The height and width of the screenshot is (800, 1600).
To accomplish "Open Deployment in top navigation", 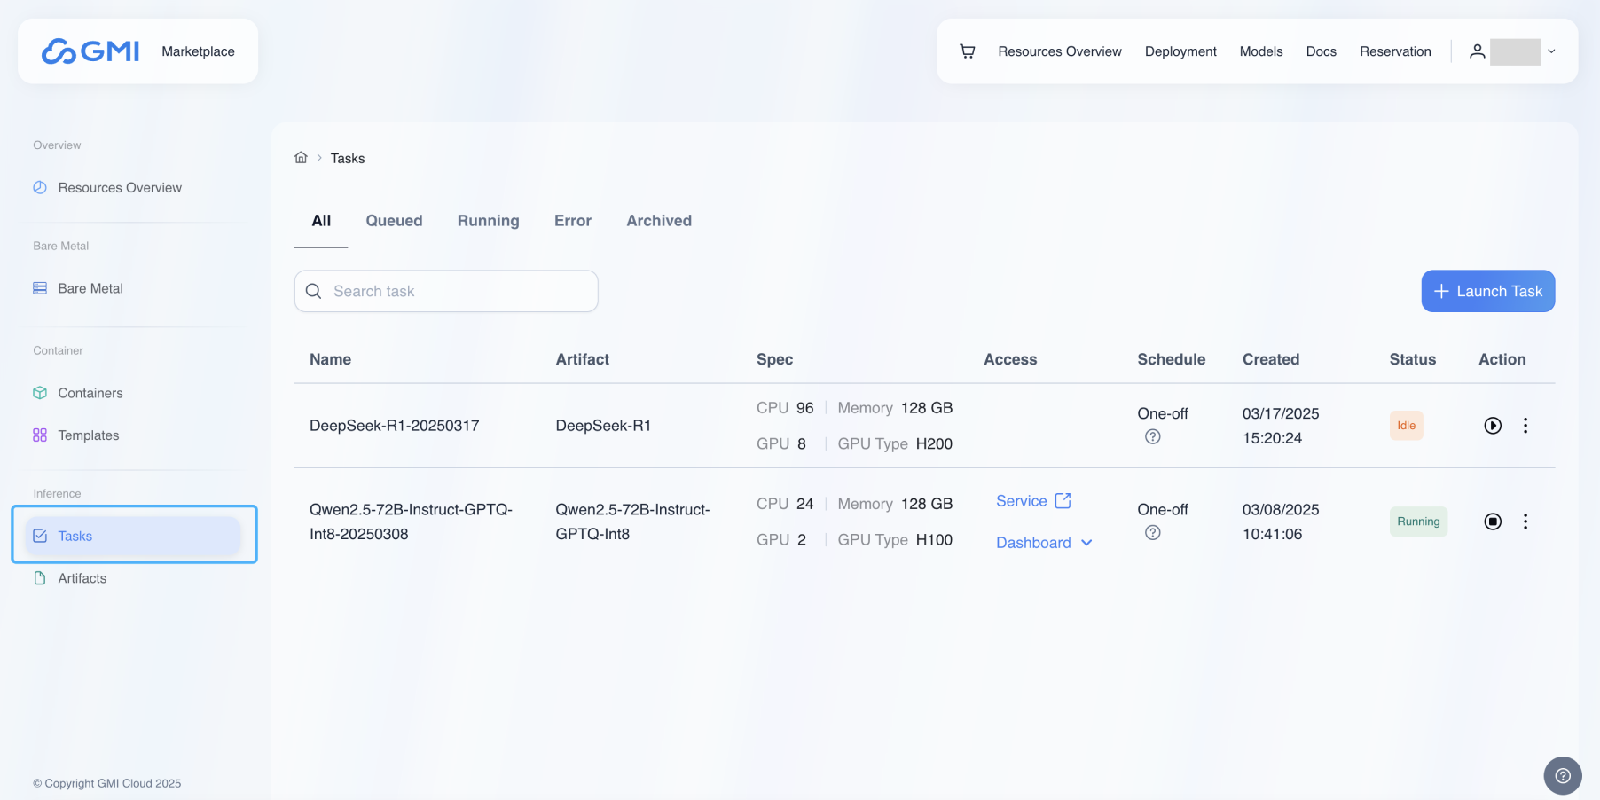I will [x=1180, y=51].
